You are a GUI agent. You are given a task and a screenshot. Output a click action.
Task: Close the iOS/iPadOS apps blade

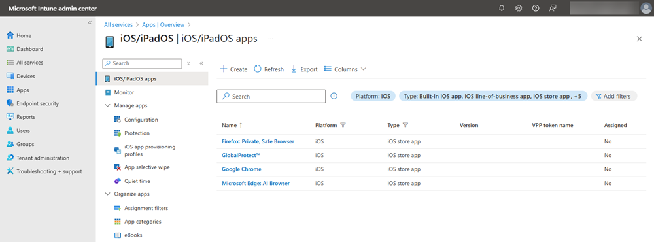pos(640,39)
